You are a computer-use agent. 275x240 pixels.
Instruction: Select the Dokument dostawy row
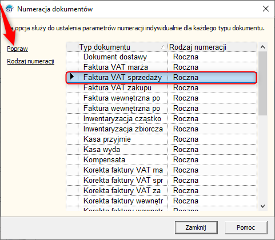(162, 57)
